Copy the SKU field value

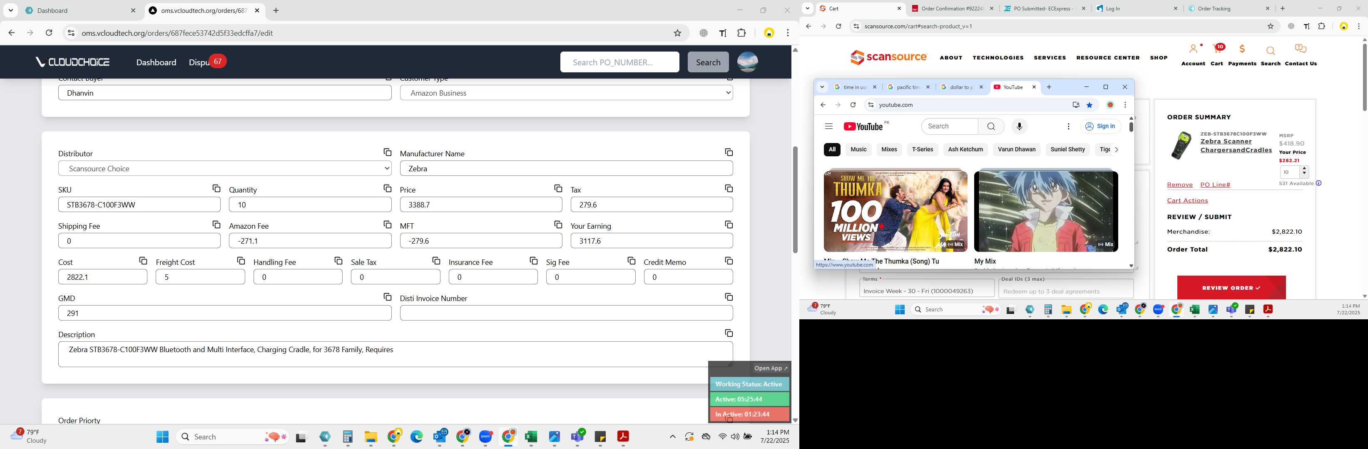pos(216,189)
